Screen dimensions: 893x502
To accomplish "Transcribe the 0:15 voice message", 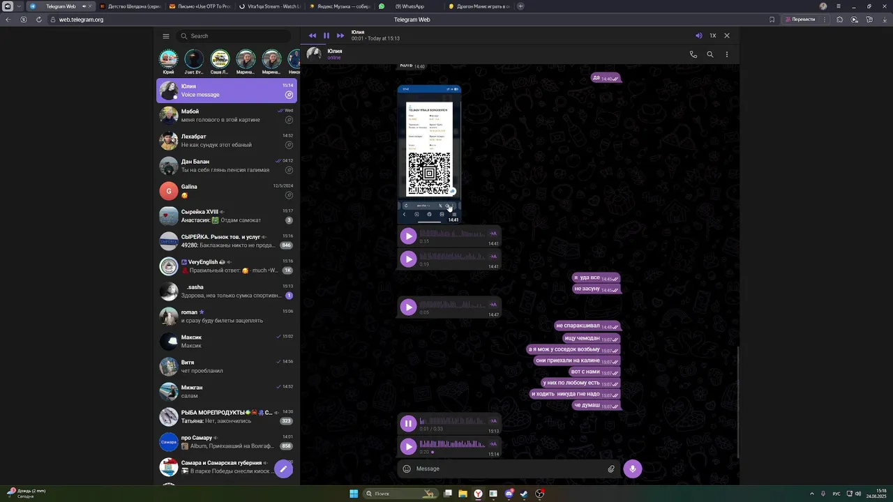I will click(x=493, y=234).
